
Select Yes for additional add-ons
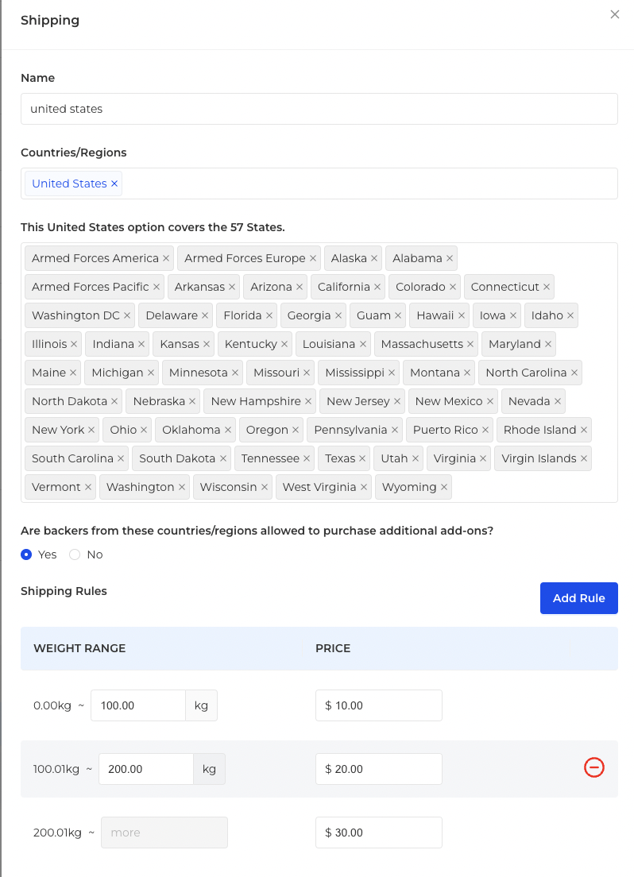point(26,554)
